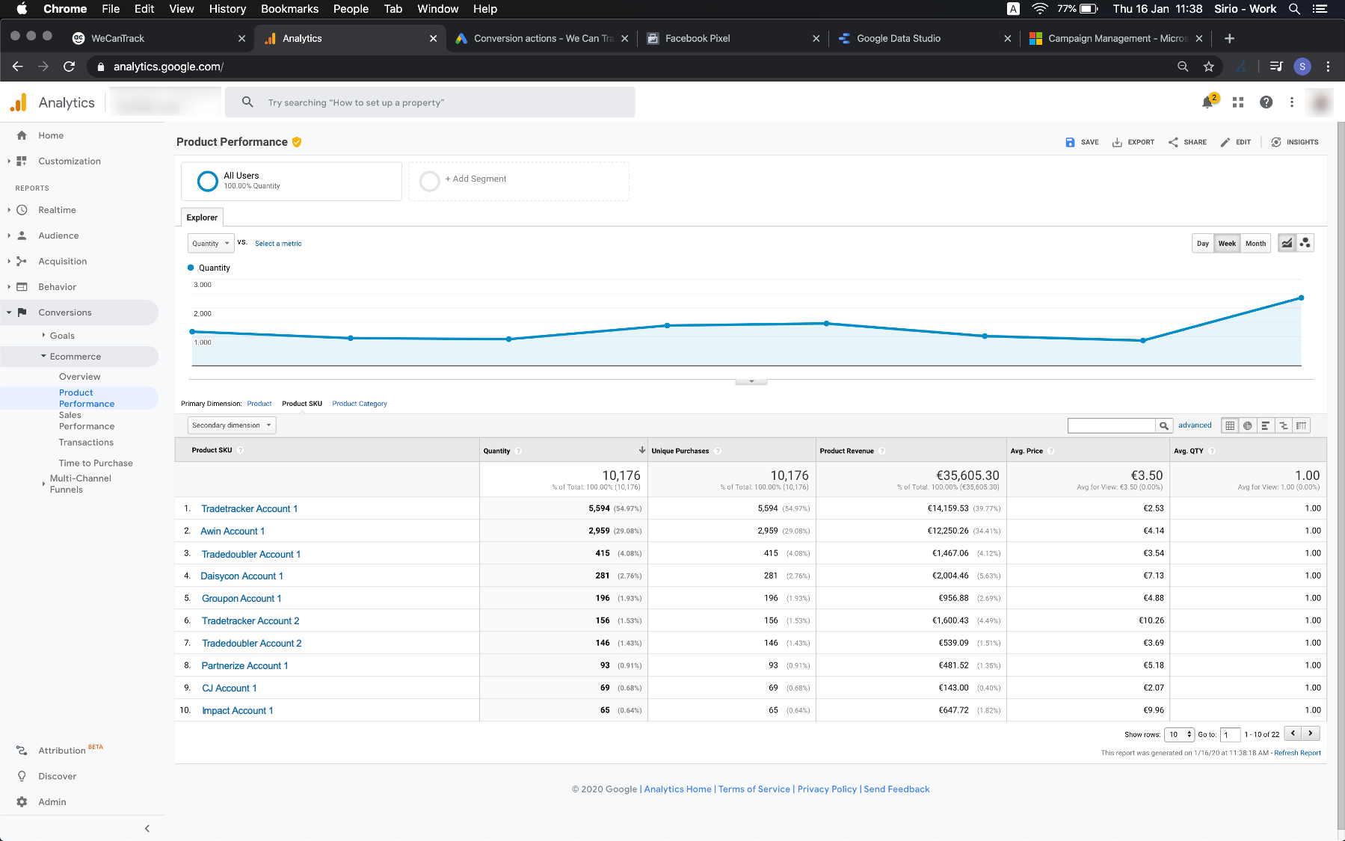Switch to motion chart icon
The image size is (1345, 841).
coord(1305,243)
